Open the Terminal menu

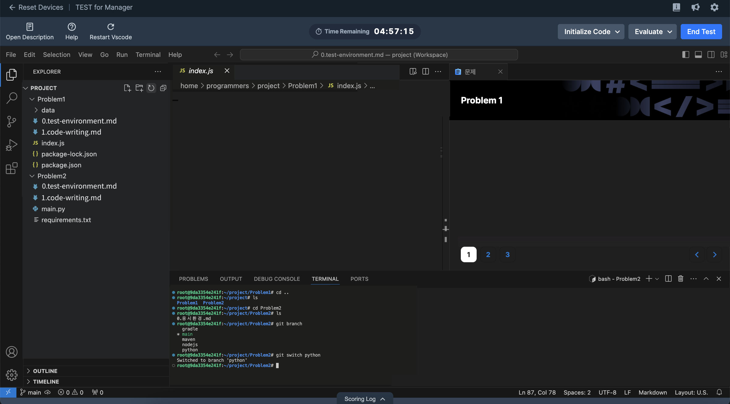[148, 54]
